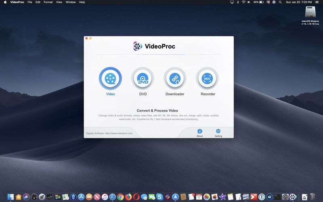The height and width of the screenshot is (202, 323).
Task: Open Launchpad rocket in the Dock
Action: pyautogui.click(x=42, y=197)
